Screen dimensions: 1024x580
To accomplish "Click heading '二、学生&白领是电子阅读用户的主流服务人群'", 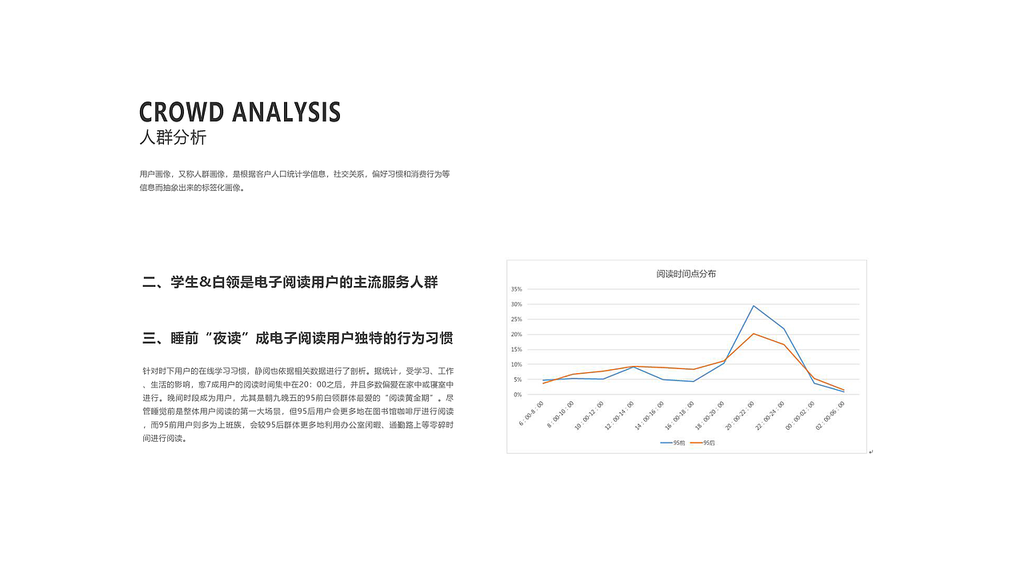I will [290, 282].
